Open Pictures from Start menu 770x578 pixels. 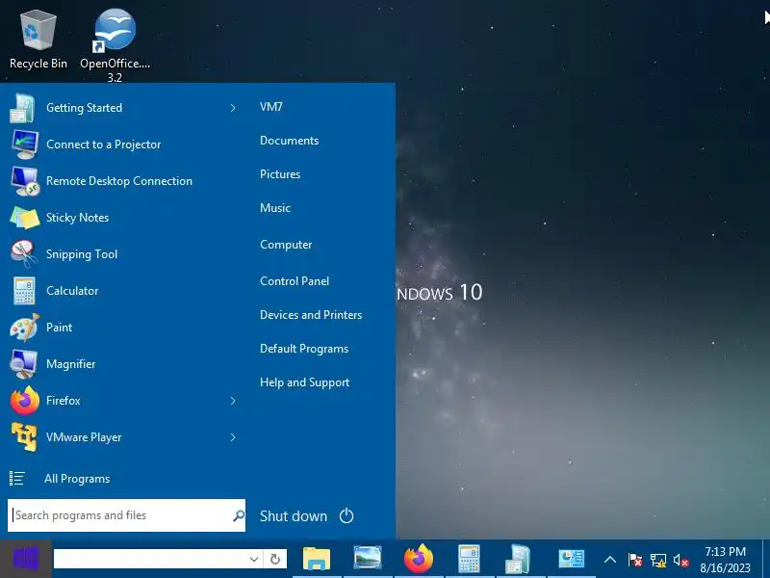click(x=280, y=174)
